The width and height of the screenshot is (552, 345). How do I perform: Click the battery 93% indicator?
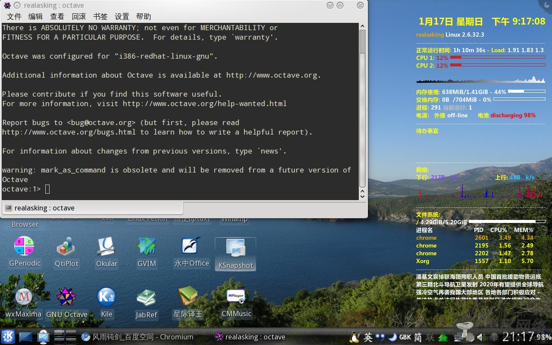coord(544,337)
